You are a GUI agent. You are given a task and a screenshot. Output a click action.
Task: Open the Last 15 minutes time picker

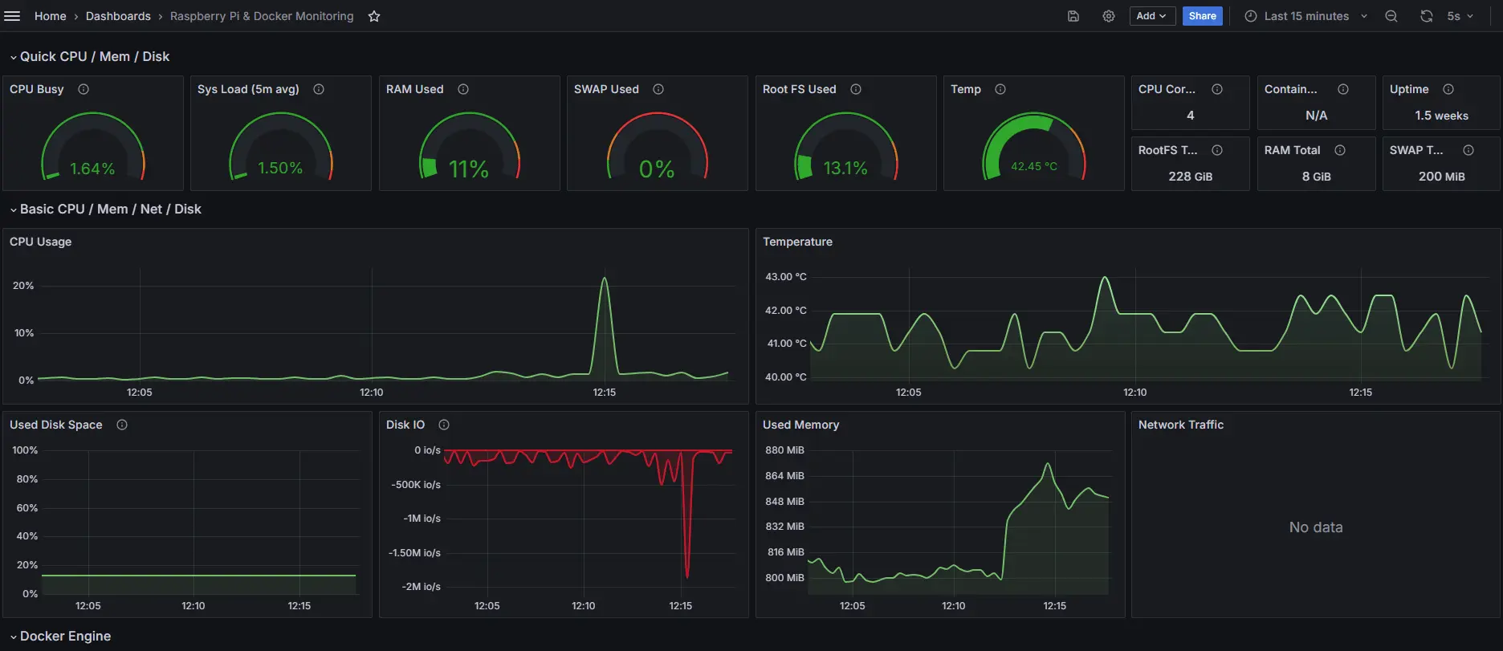[x=1306, y=16]
